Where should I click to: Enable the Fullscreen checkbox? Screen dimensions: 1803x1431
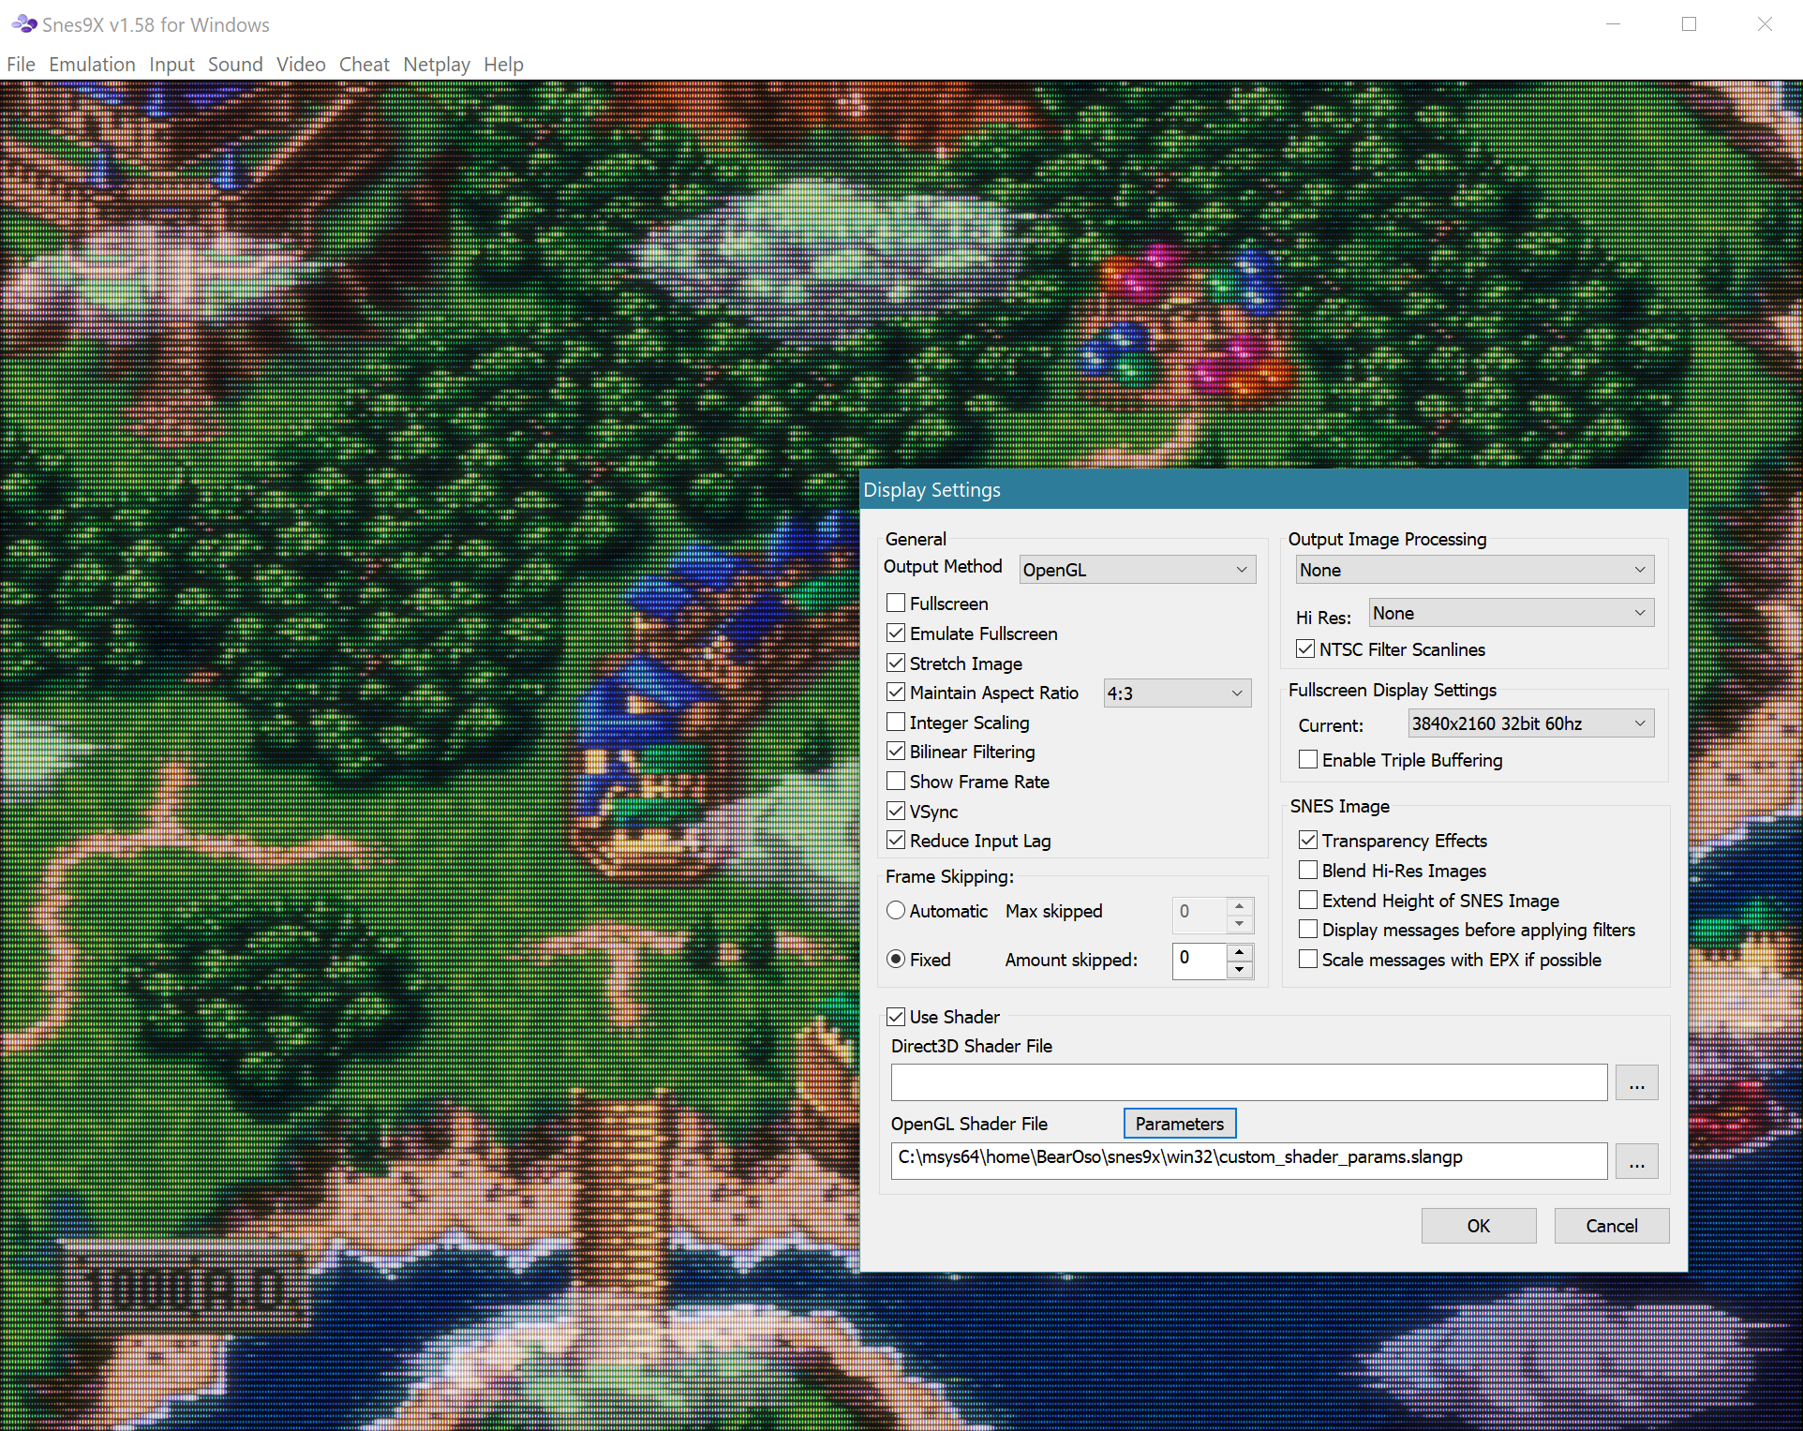click(x=896, y=604)
